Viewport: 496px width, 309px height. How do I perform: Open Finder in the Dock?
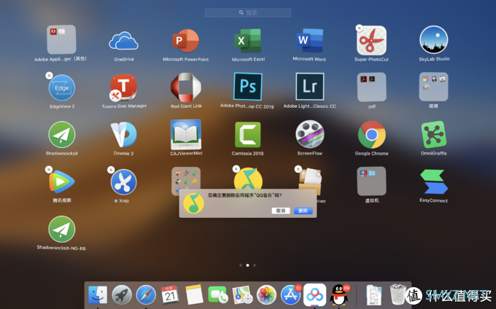[x=98, y=294]
